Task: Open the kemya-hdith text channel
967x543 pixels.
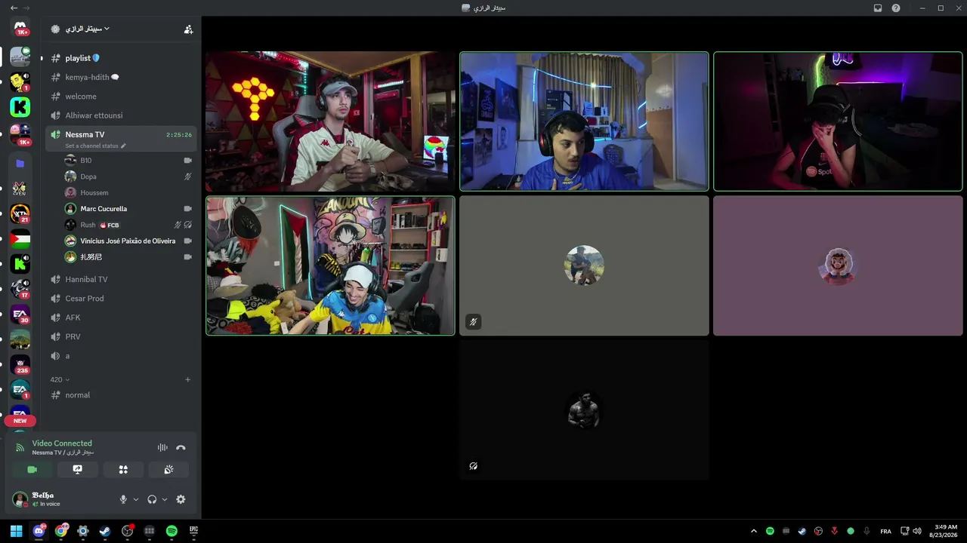Action: pos(121,77)
